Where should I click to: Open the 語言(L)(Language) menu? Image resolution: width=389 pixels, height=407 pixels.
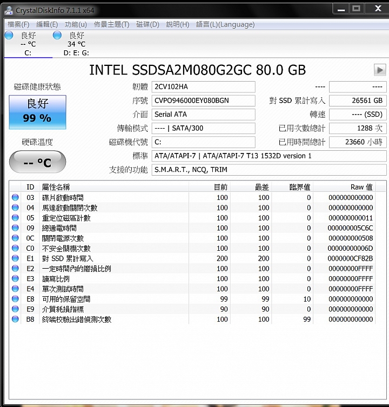pyautogui.click(x=225, y=24)
